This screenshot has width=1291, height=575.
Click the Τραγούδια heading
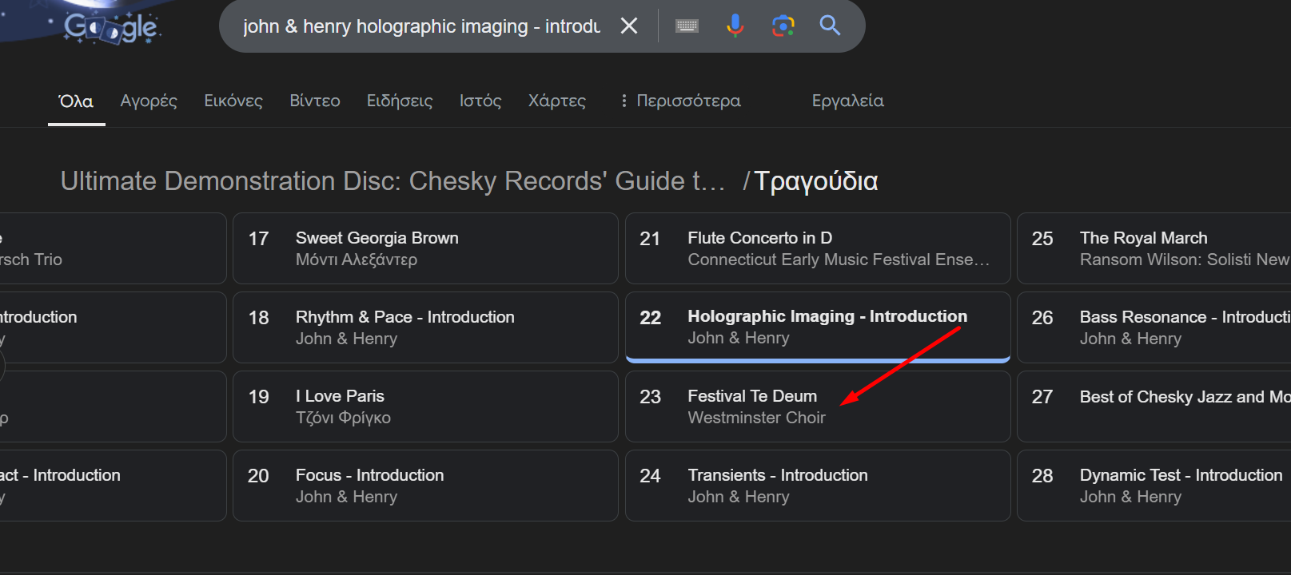(816, 181)
